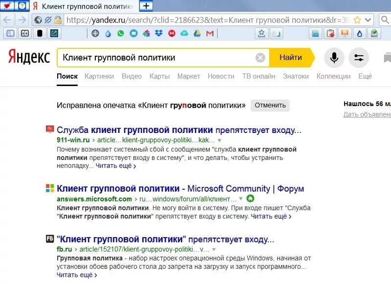Click the bookmark flag icon beside search settings

(387, 58)
